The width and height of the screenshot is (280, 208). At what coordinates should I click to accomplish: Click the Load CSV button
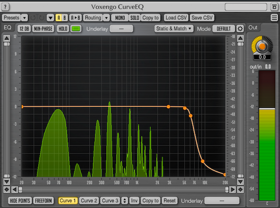click(x=176, y=18)
